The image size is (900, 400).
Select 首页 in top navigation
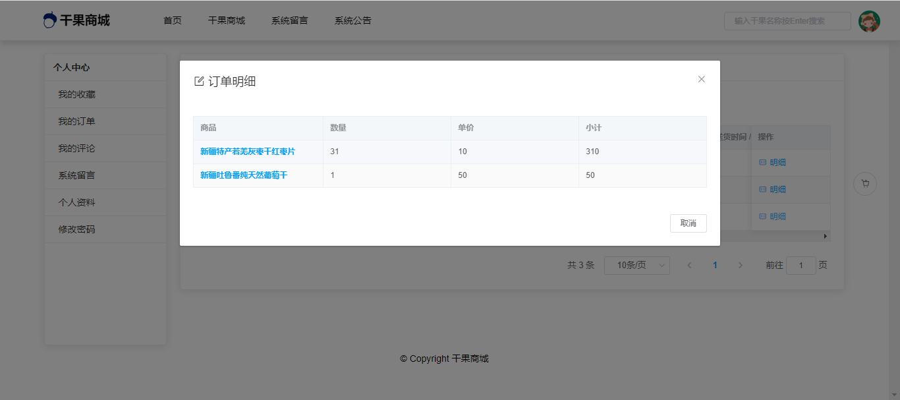click(x=173, y=20)
